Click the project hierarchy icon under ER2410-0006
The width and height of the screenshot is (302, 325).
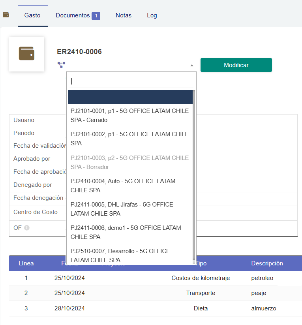click(x=61, y=65)
